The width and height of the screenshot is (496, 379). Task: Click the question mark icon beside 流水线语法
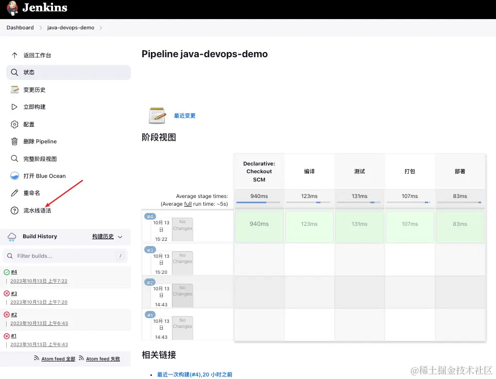[x=14, y=210]
